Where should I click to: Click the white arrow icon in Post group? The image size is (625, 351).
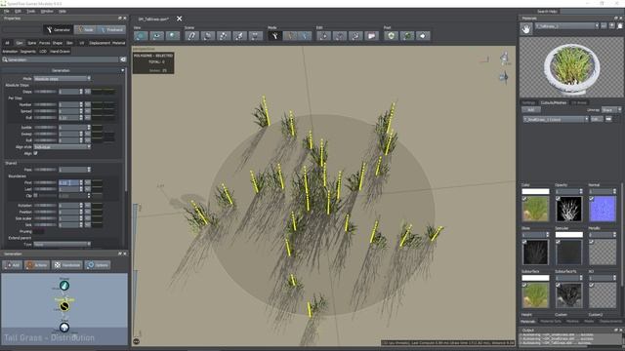click(x=423, y=36)
